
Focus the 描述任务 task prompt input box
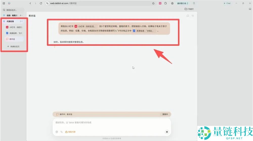(x=112, y=123)
